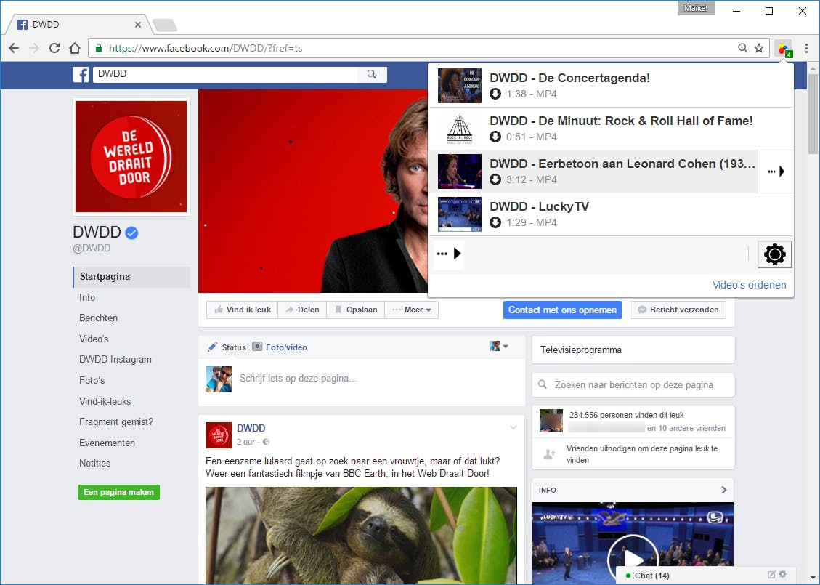The image size is (820, 585).
Task: Click Bericht verzenden button
Action: point(678,310)
